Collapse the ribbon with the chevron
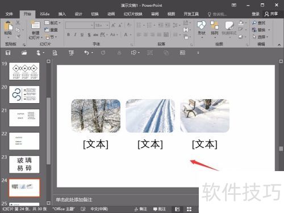The width and height of the screenshot is (284, 213). (x=279, y=45)
